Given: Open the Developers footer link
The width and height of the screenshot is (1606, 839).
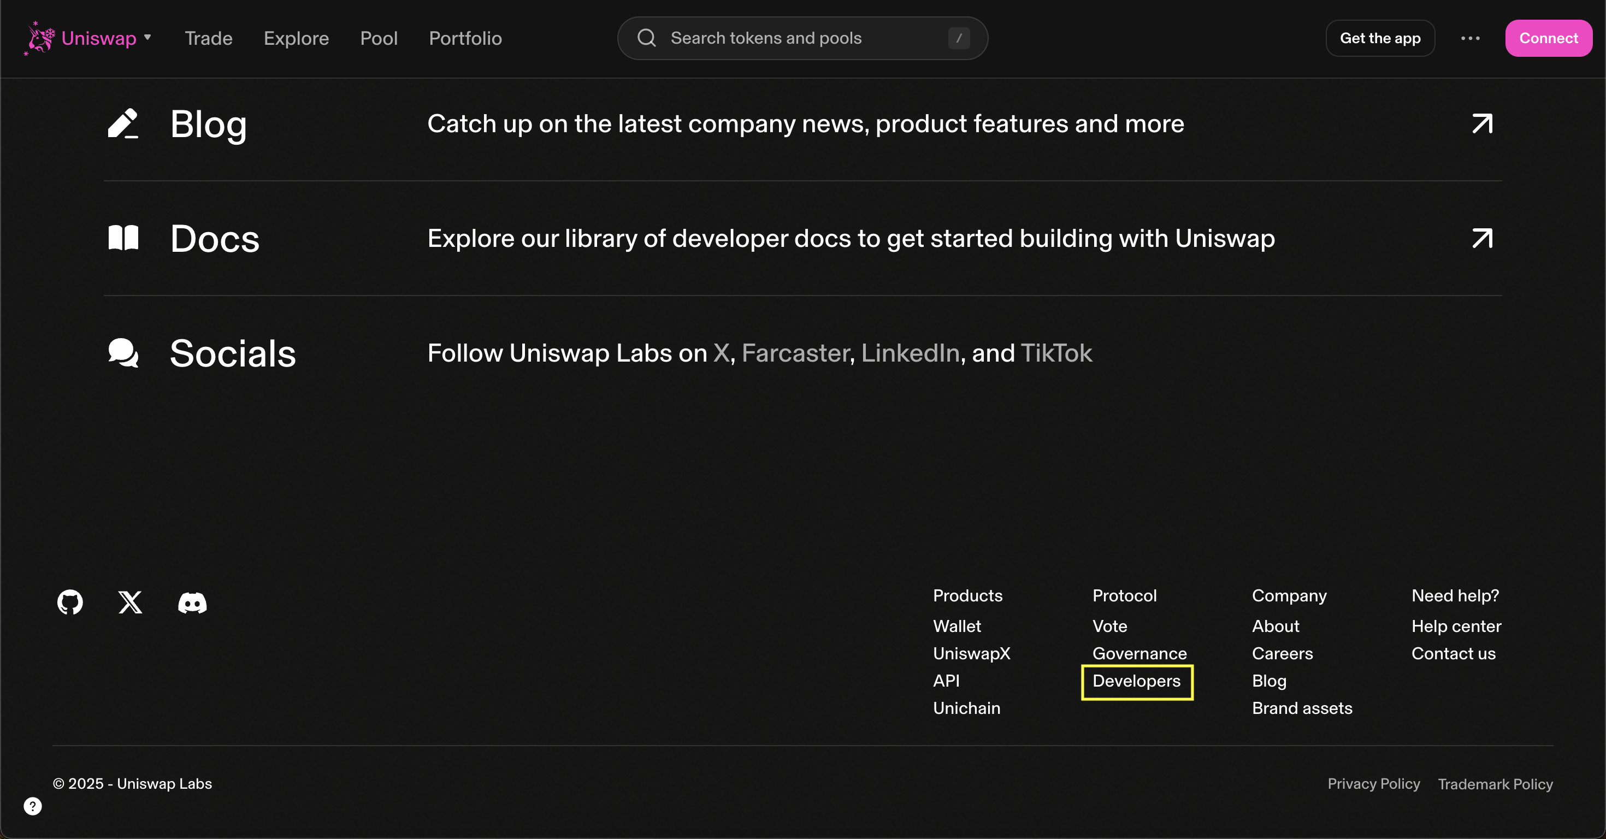Looking at the screenshot, I should [1137, 681].
